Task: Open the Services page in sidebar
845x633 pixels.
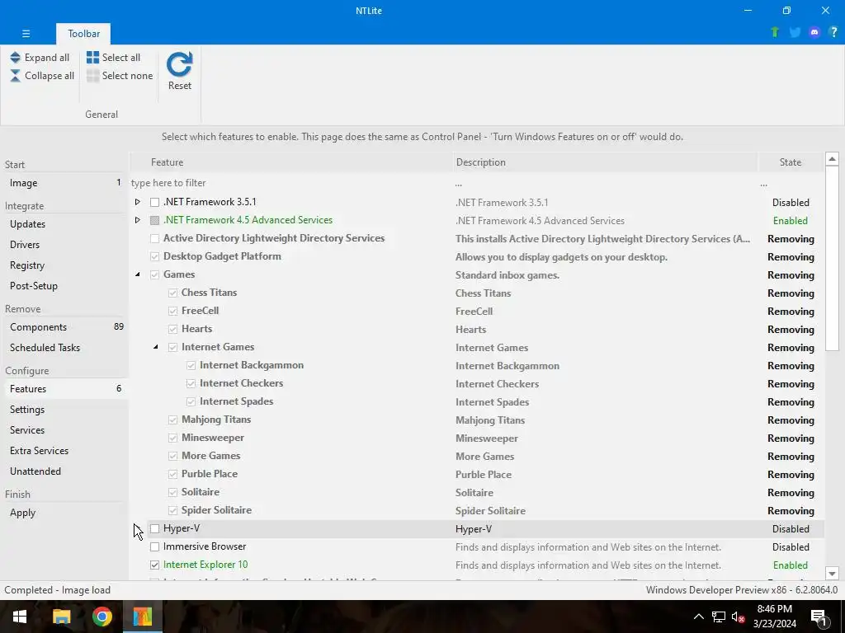Action: click(64, 430)
